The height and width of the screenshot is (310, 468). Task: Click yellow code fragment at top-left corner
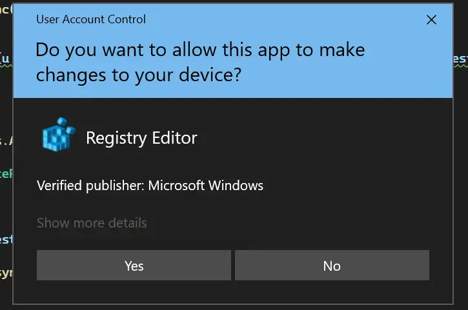click(x=6, y=8)
